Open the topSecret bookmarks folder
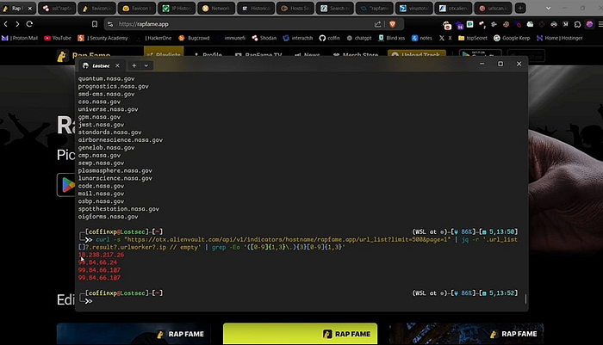Viewport: 603px width, 345px height. (x=473, y=38)
